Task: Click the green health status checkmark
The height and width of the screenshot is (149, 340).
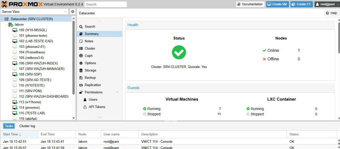Action: coord(179,52)
